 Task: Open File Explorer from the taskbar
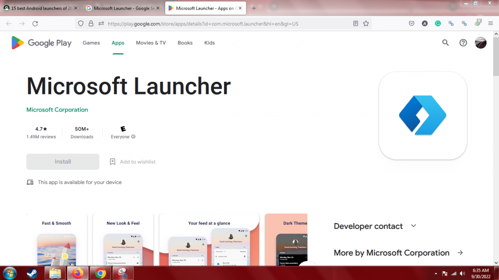55,273
